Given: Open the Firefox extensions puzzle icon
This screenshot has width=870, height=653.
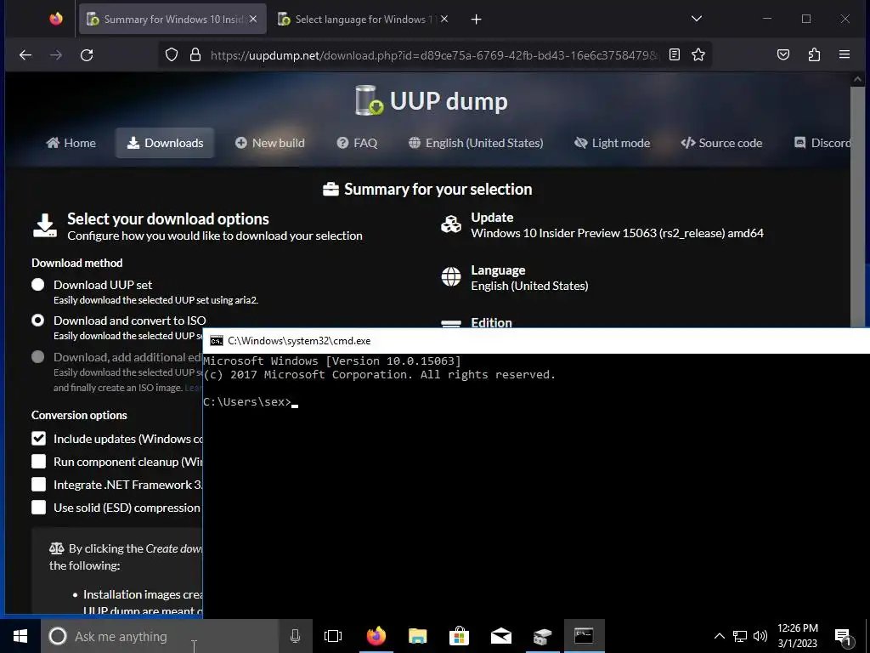Looking at the screenshot, I should 814,54.
